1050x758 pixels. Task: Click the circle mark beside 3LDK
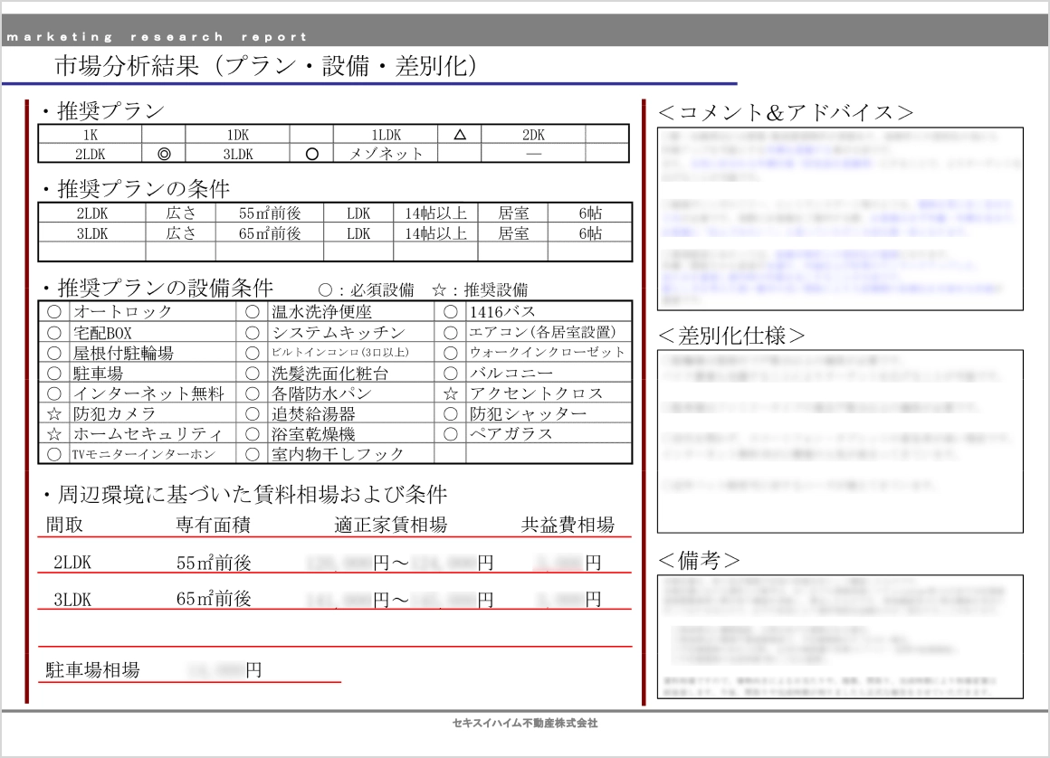click(x=312, y=154)
